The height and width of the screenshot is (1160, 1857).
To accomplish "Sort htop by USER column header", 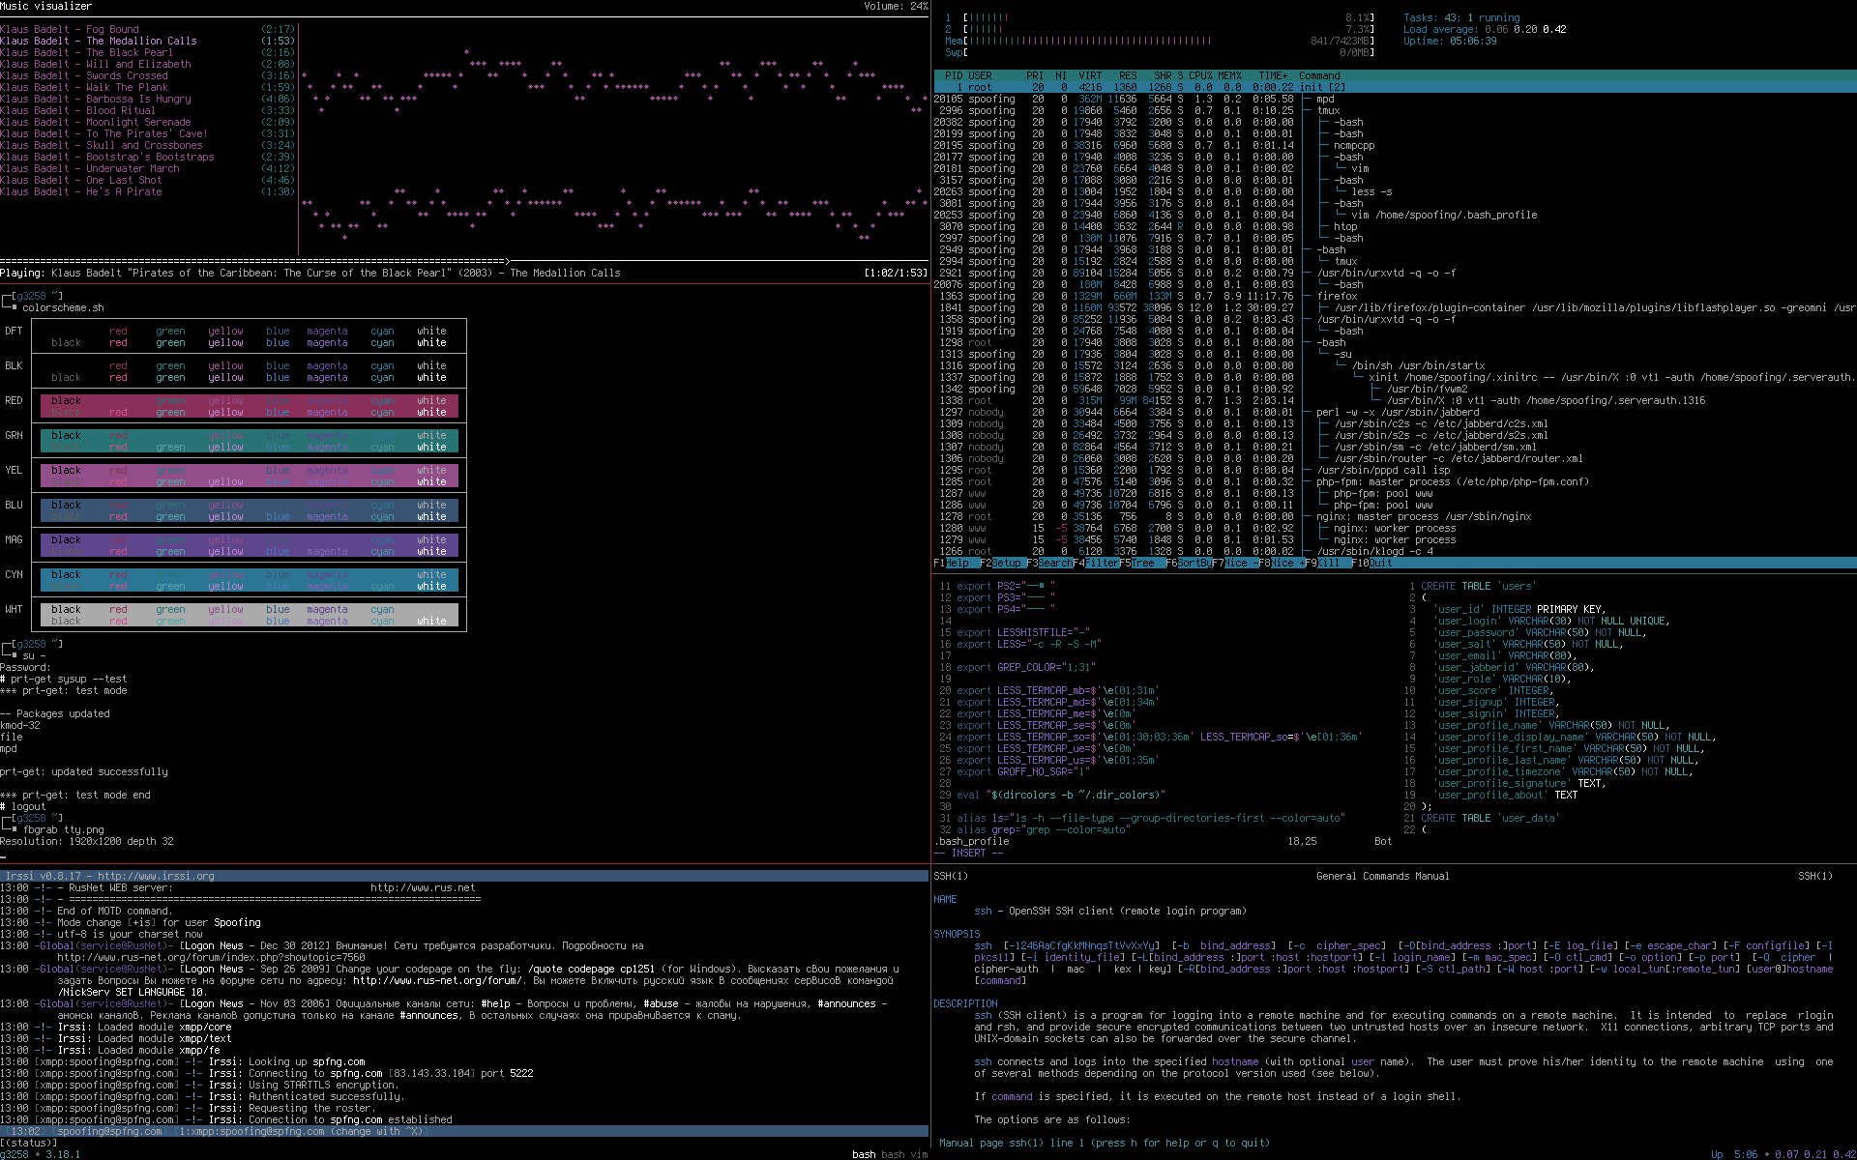I will point(980,75).
